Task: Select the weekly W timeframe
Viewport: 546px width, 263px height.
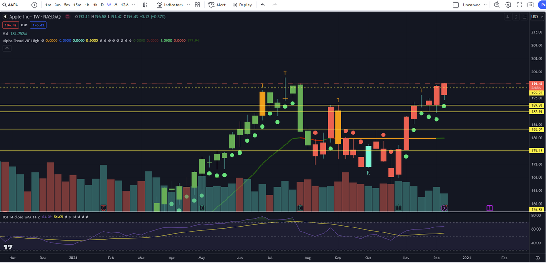Action: click(x=109, y=5)
